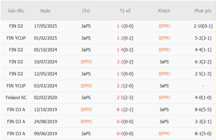
Task: Click away team JaPS in 24/08/2019 match
Action: pyautogui.click(x=164, y=121)
